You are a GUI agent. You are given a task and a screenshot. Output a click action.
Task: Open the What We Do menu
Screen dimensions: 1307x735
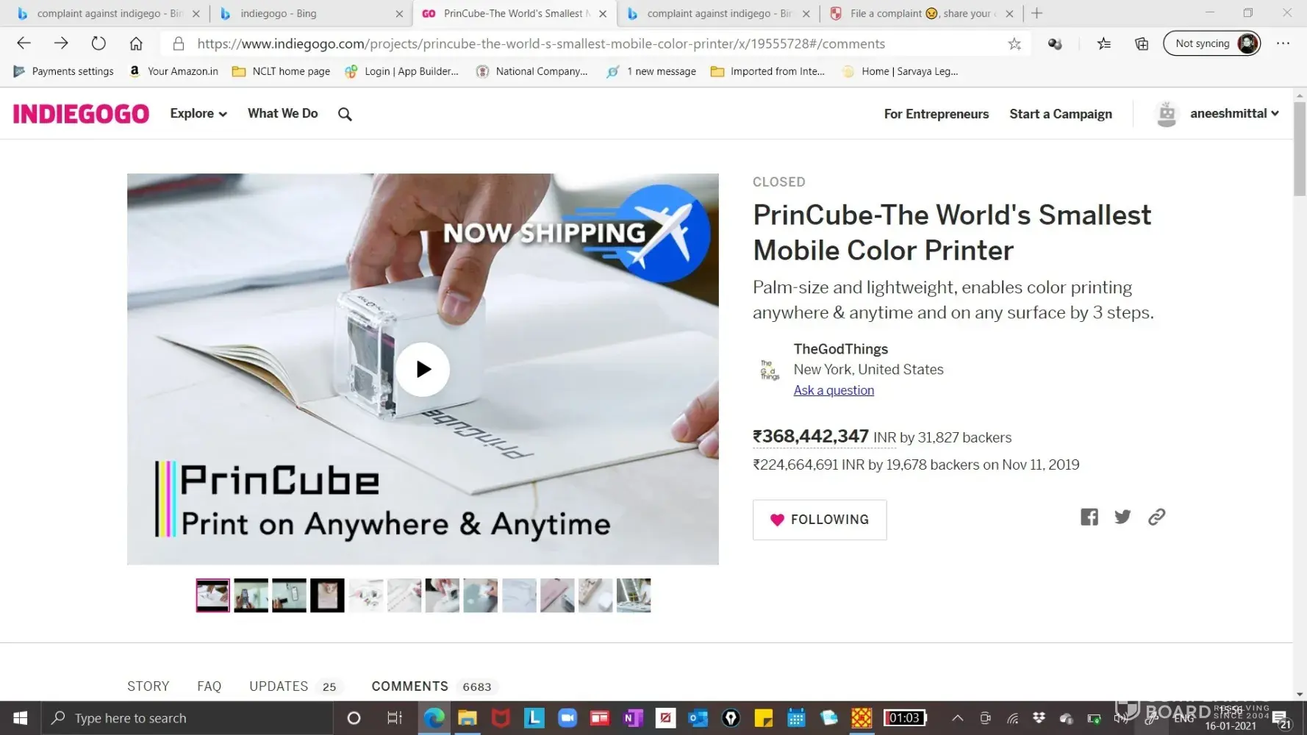283,114
